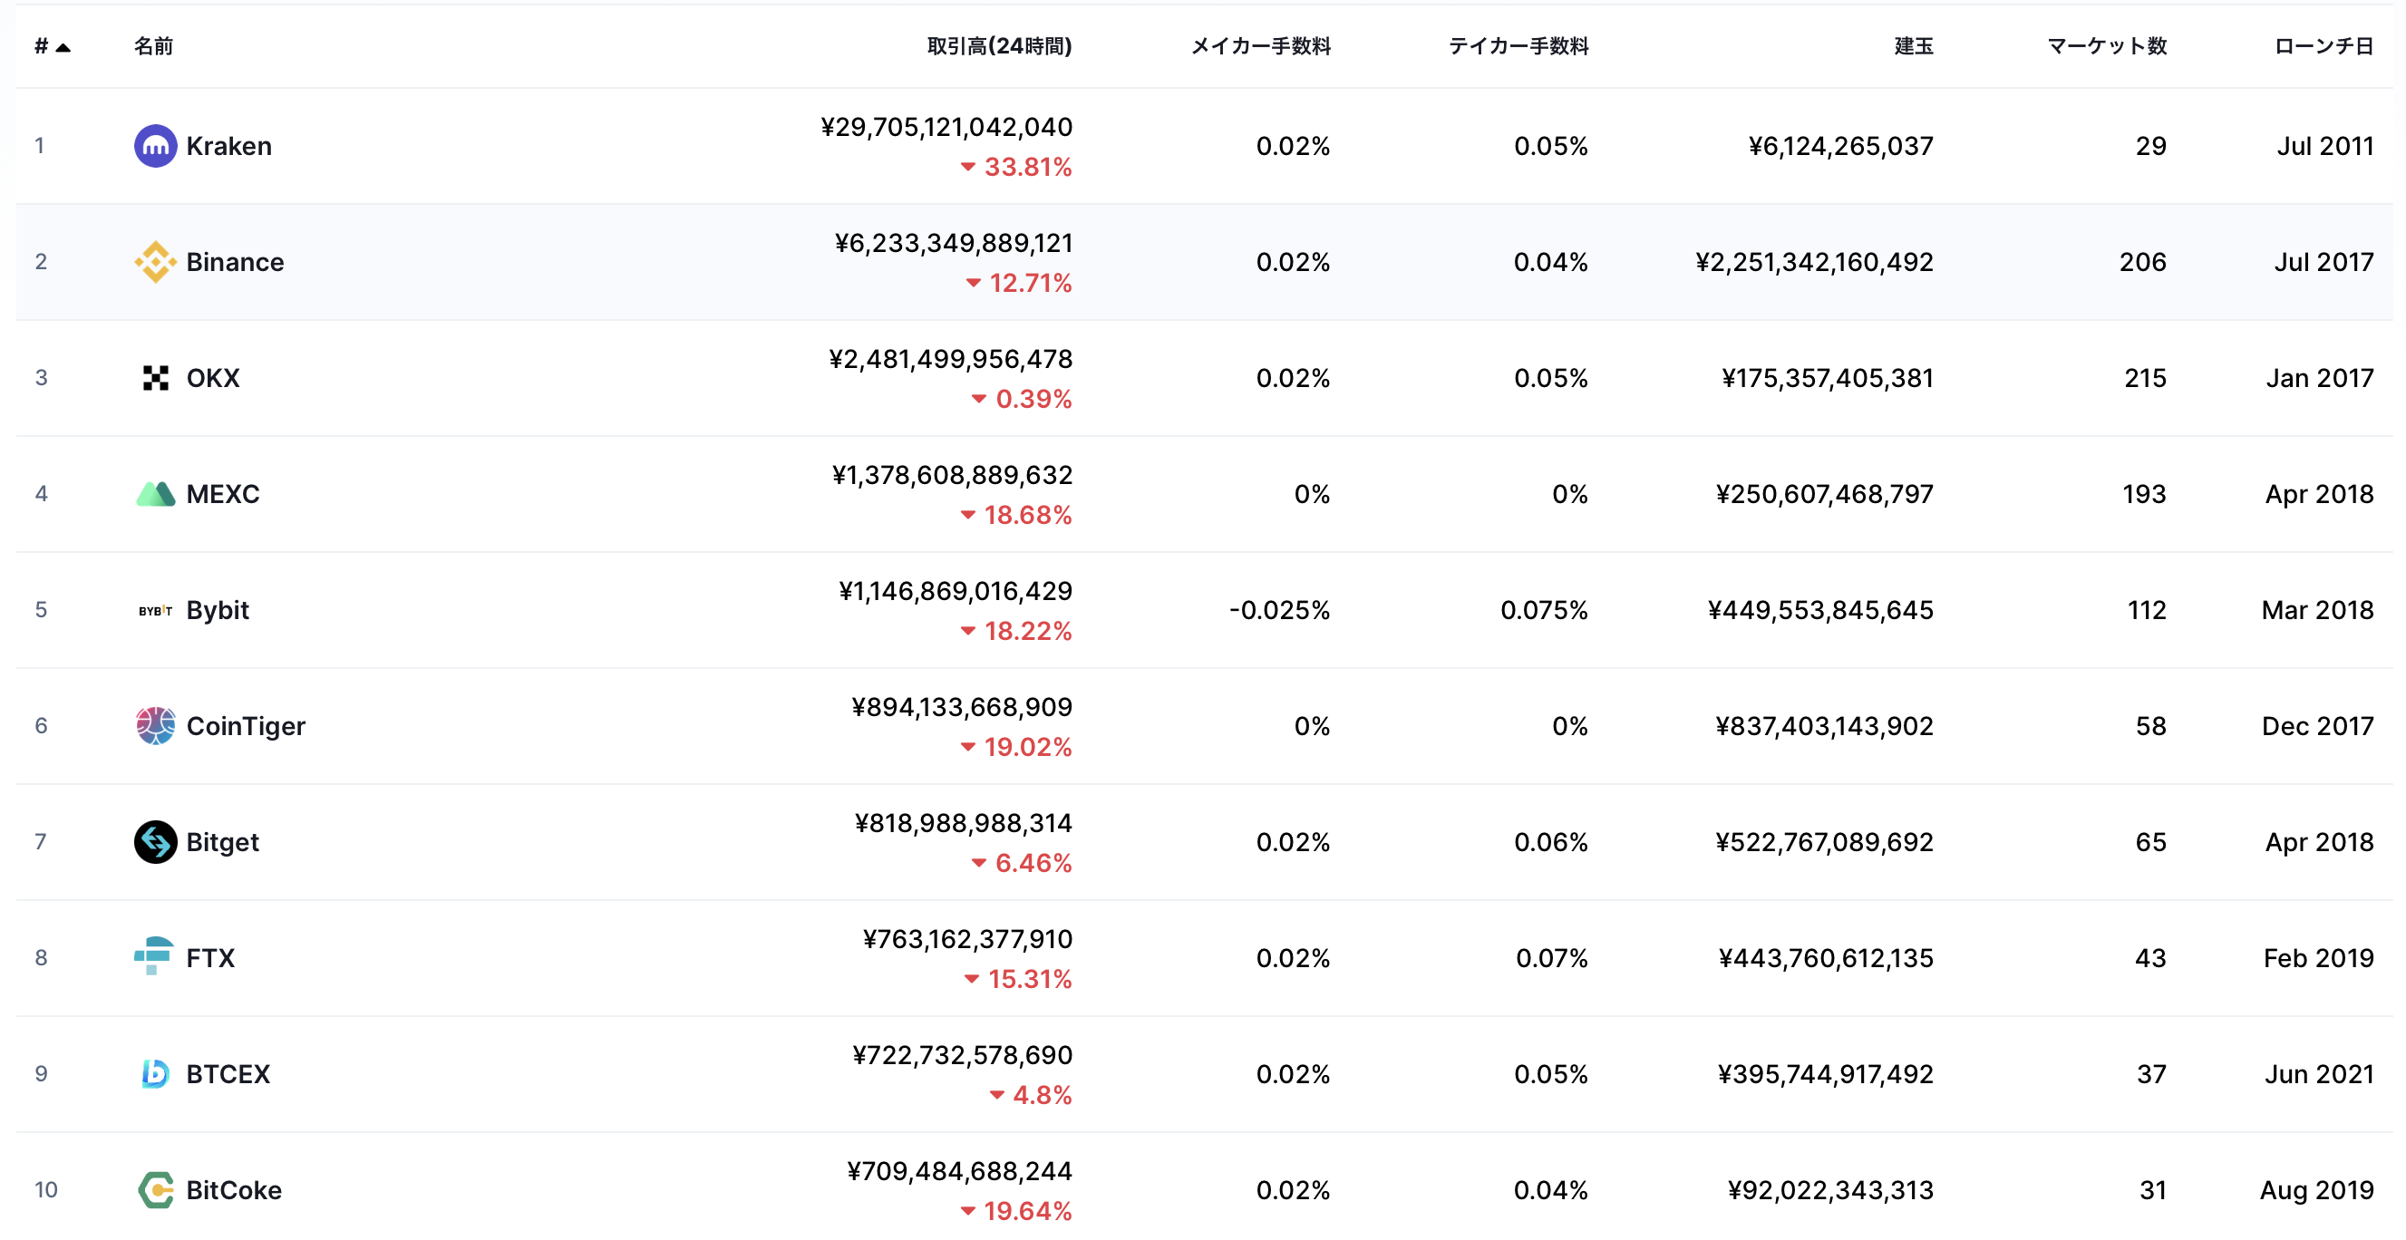2406x1240 pixels.
Task: Click the OKX exchange logo
Action: (155, 378)
